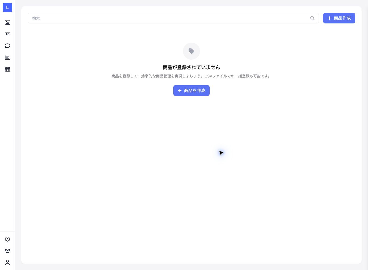Click the 検索 search input field
The height and width of the screenshot is (270, 368).
click(173, 18)
